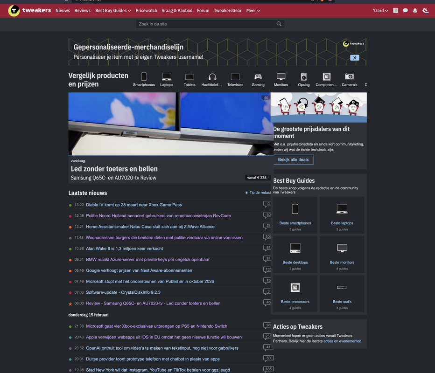Open Stad New York ggz jeugd article
Image resolution: width=435 pixels, height=373 pixels.
(x=158, y=370)
